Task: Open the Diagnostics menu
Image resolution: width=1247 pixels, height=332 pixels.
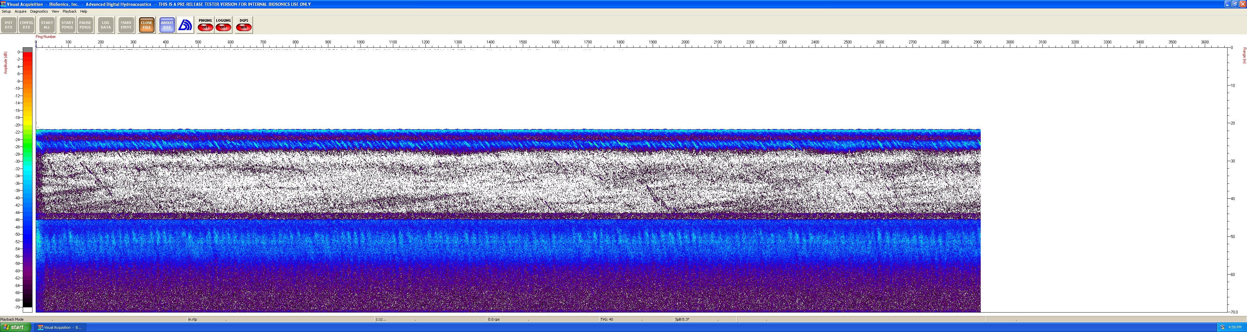Action: pyautogui.click(x=39, y=11)
